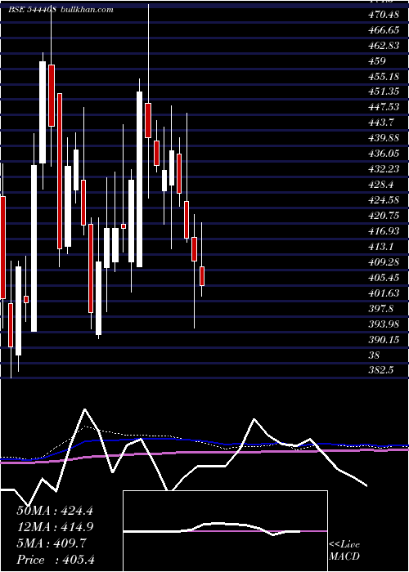409x572 pixels.
Task: Click the 409.28 price axis label
Action: click(384, 262)
